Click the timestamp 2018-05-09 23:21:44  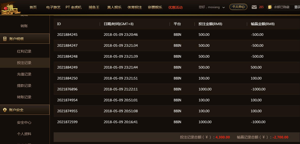pyautogui.click(x=121, y=67)
